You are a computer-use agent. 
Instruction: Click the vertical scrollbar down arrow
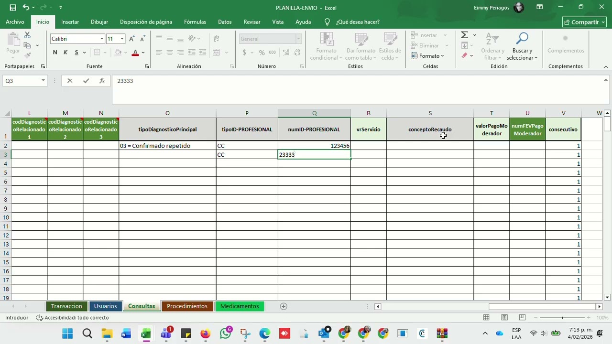pyautogui.click(x=607, y=297)
